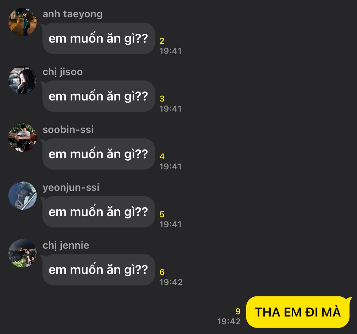Select anh taeyong's message bubble
This screenshot has height=334, width=357.
(x=99, y=38)
